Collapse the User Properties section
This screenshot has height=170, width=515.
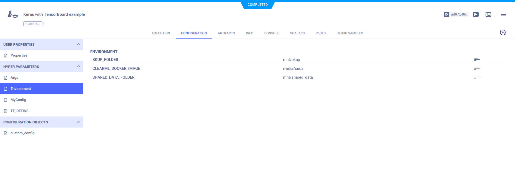coord(78,44)
